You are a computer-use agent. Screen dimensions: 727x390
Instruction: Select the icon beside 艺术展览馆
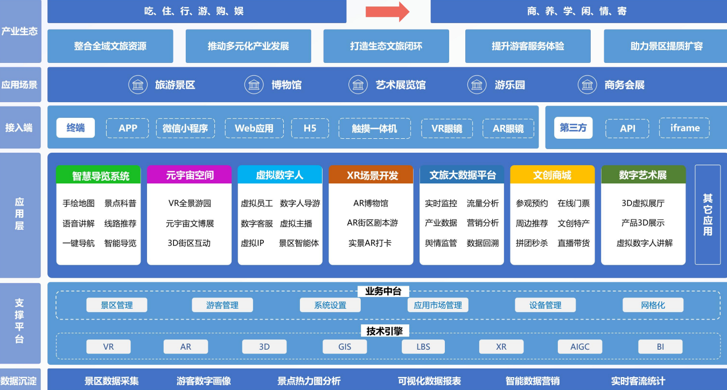click(358, 85)
